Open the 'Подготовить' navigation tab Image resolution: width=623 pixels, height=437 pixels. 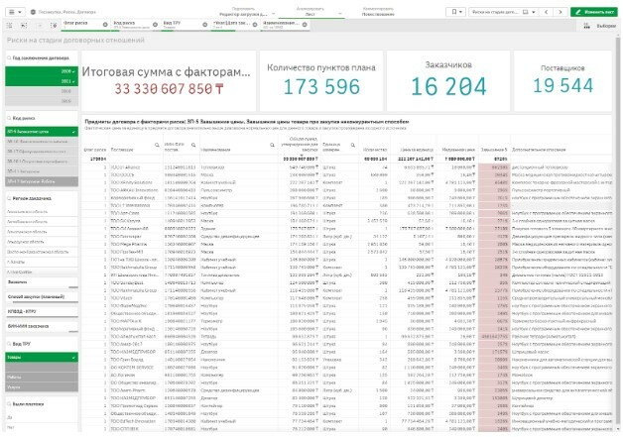coord(243,11)
